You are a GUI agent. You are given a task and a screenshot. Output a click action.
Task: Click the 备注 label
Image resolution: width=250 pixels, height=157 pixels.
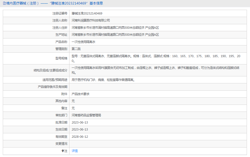click(x=64, y=108)
